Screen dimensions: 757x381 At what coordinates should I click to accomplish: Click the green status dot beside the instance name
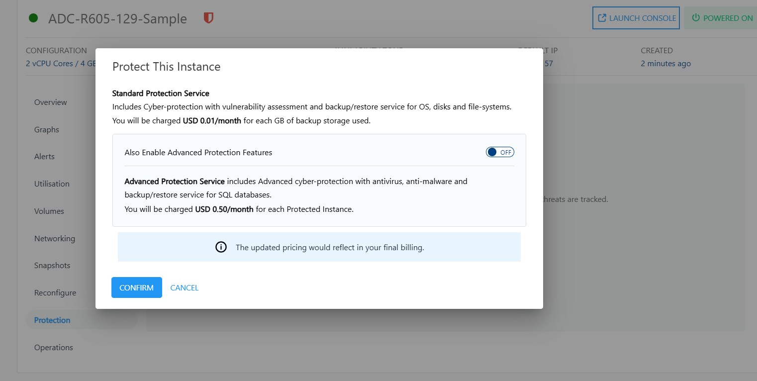pos(33,18)
